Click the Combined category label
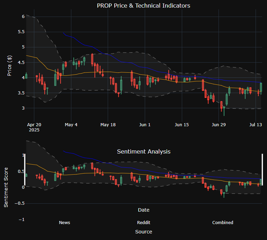Viewport: 267px width, 240px height. point(223,222)
